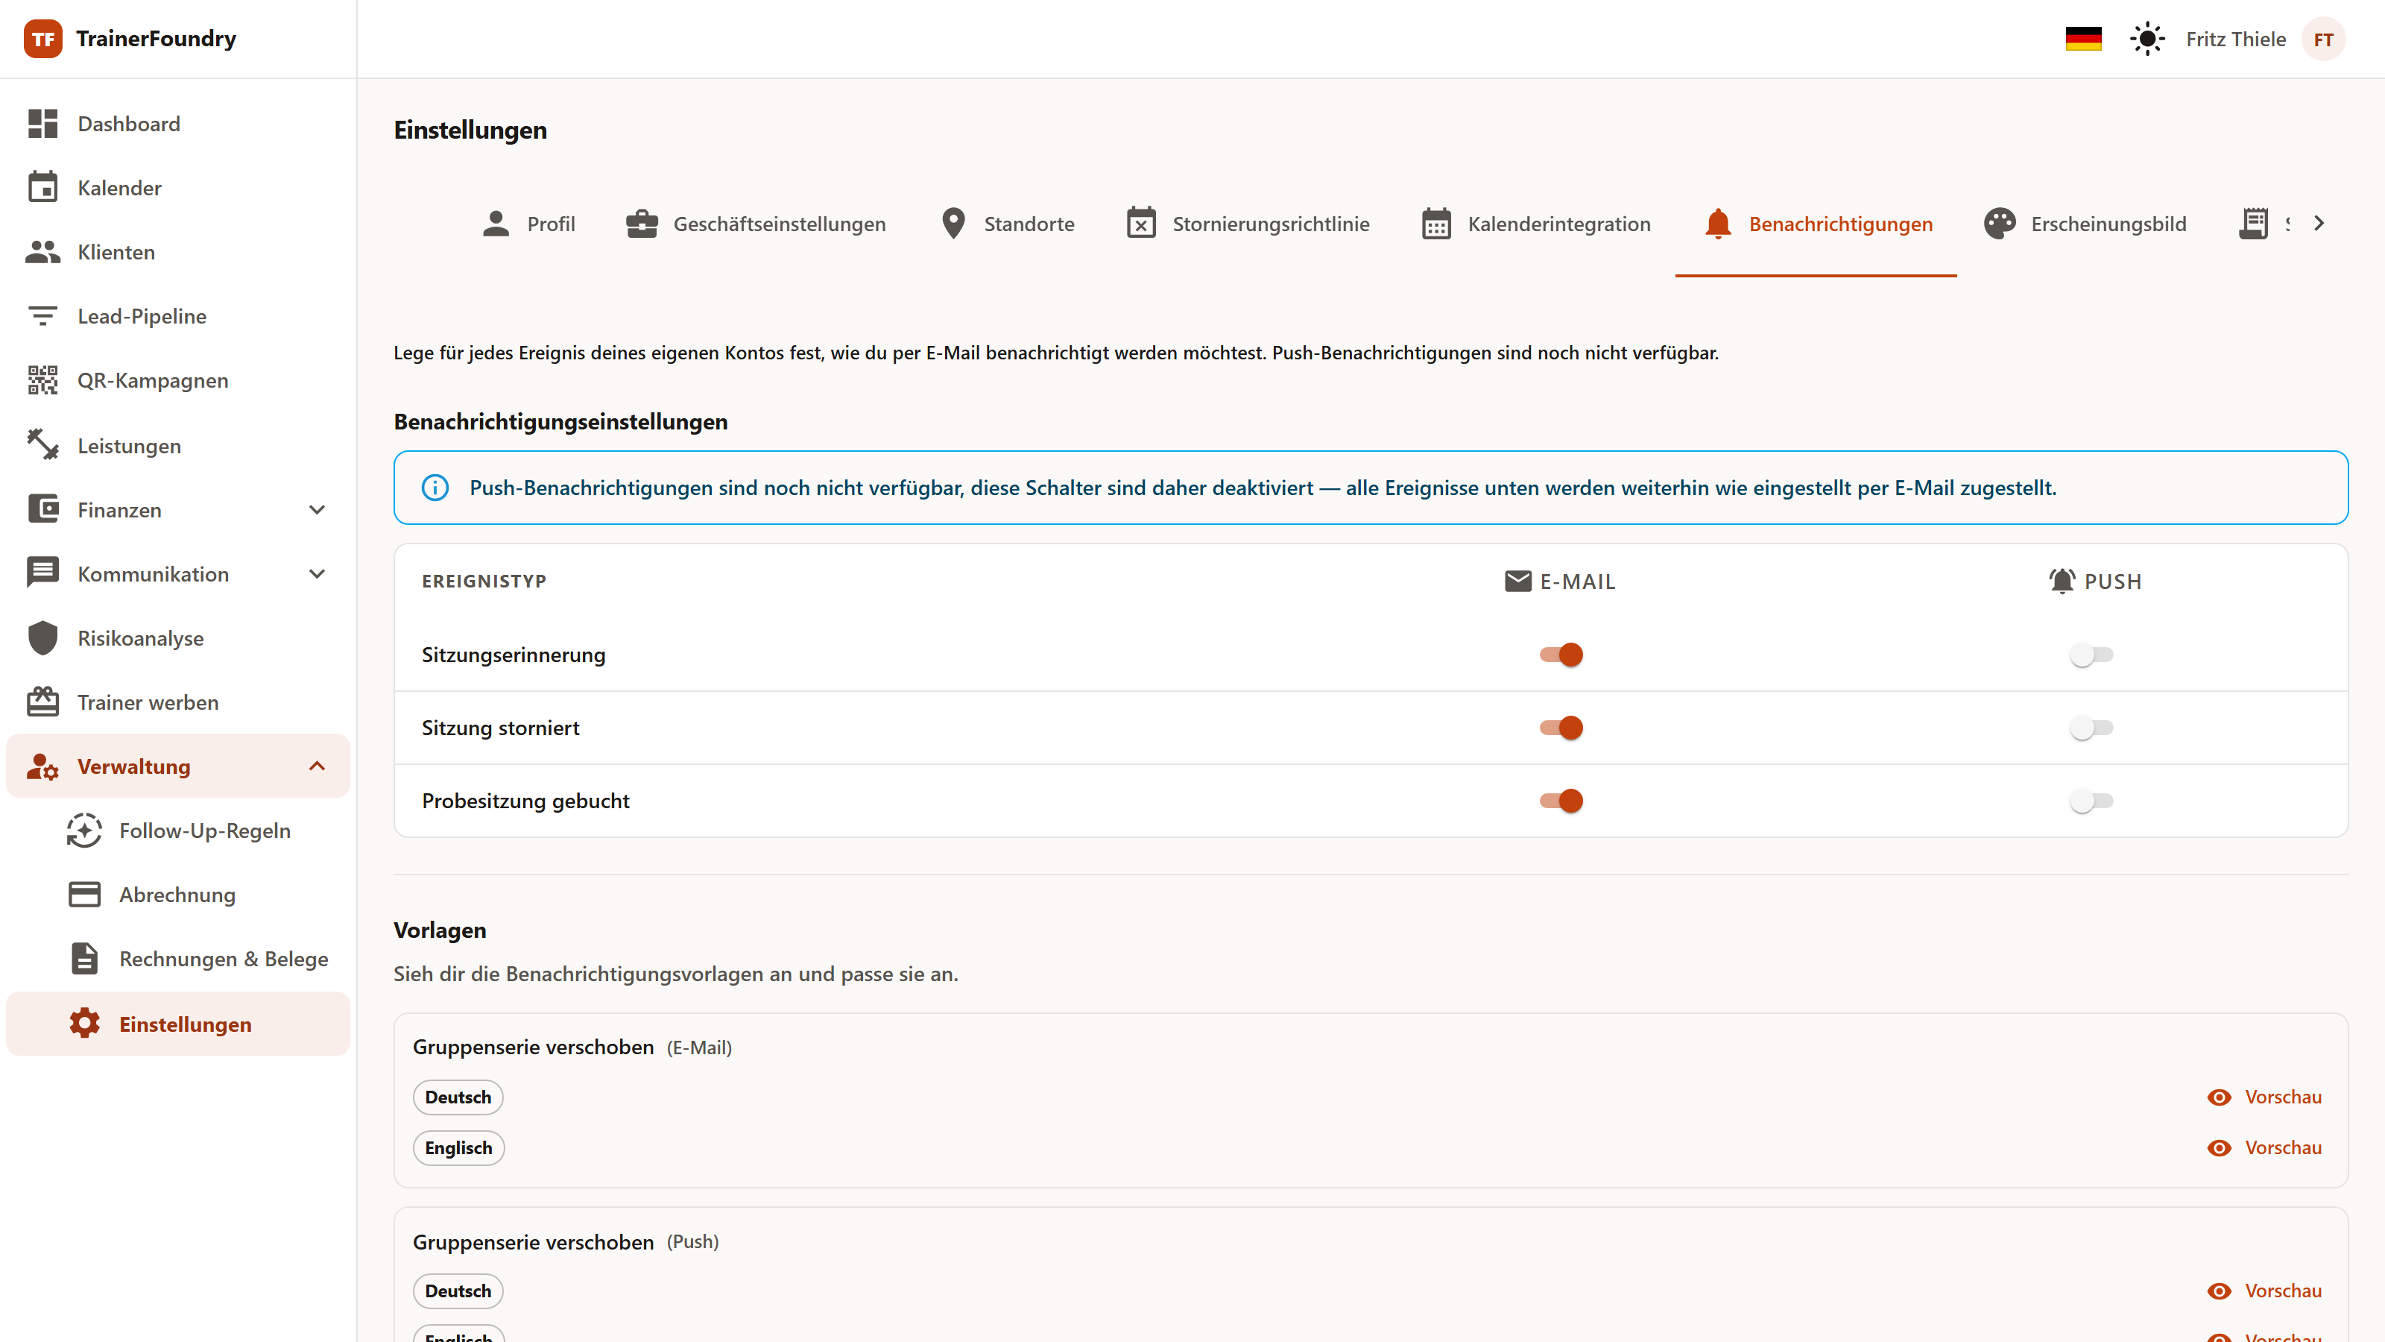Switch to the Stornierungsrichtlinie tab
The width and height of the screenshot is (2385, 1342).
coord(1247,223)
